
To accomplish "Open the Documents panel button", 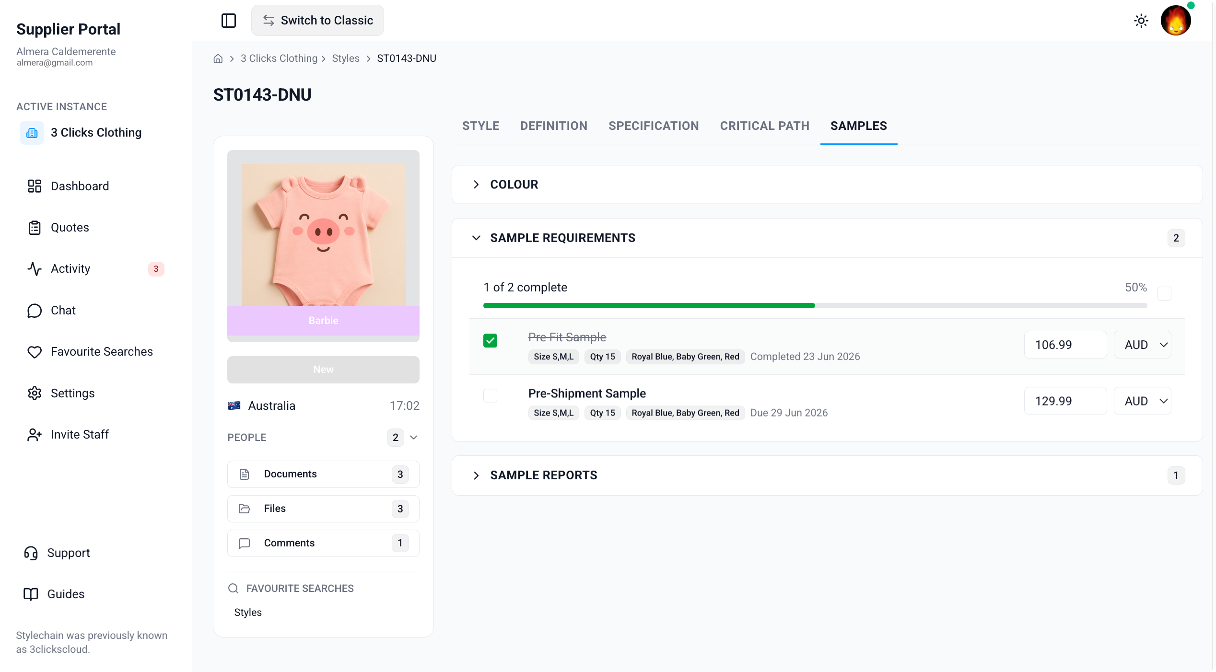I will coord(323,475).
